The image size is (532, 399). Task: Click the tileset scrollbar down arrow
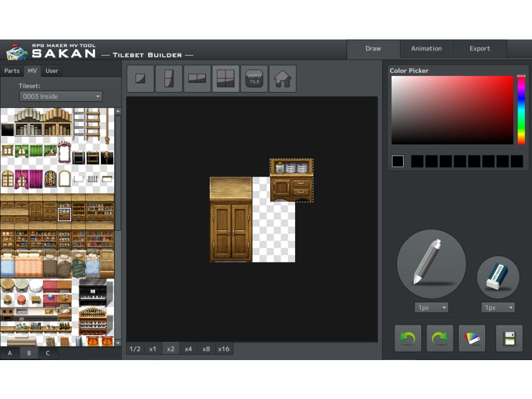118,343
